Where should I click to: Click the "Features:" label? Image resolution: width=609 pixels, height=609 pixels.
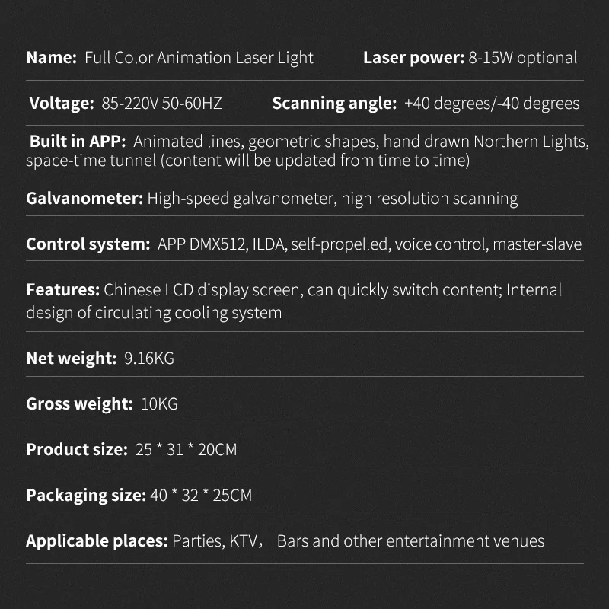(x=62, y=290)
